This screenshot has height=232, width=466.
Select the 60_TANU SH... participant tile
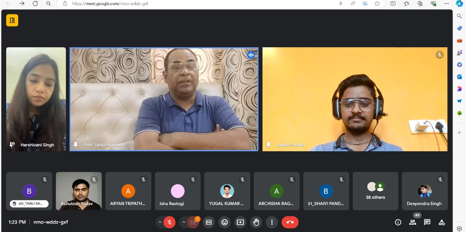click(x=29, y=191)
